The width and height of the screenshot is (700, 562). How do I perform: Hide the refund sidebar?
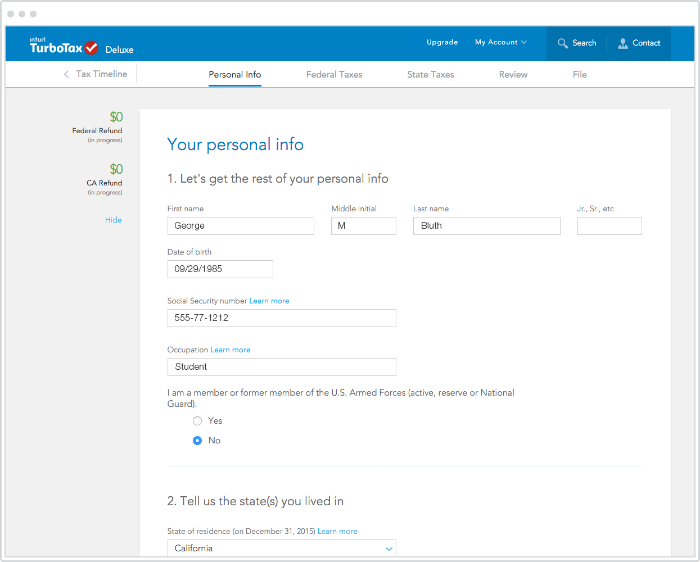tap(114, 220)
